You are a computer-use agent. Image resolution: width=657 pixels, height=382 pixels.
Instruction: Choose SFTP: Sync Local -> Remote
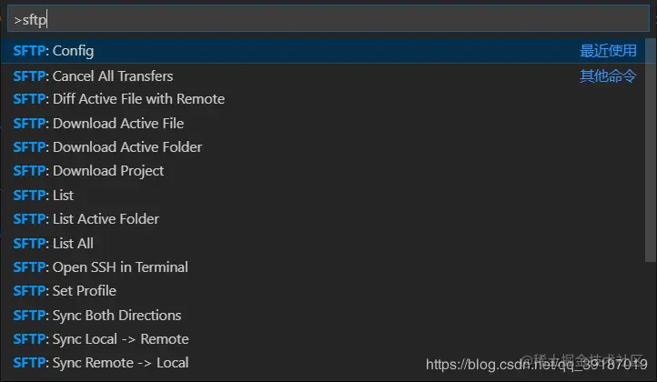click(x=102, y=339)
